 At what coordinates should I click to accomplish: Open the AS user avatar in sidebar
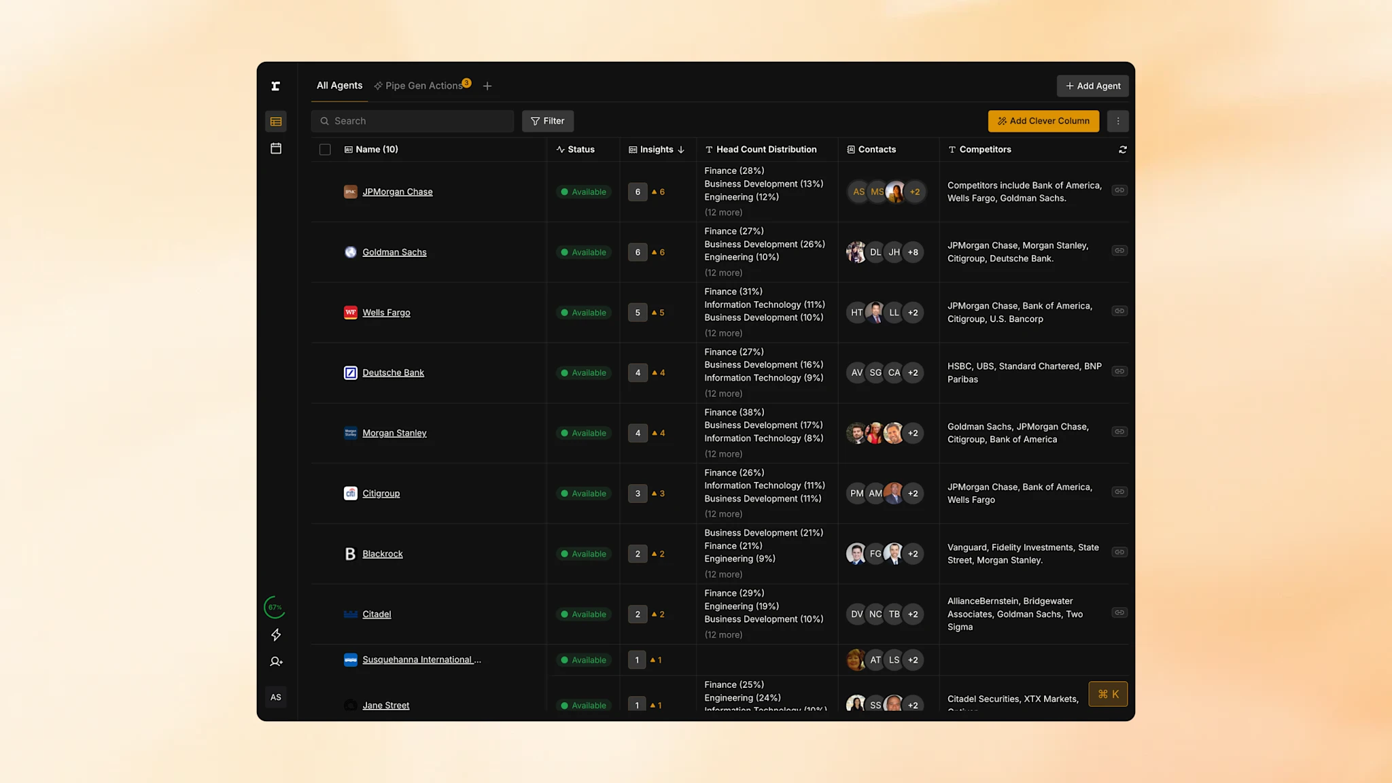pos(275,697)
